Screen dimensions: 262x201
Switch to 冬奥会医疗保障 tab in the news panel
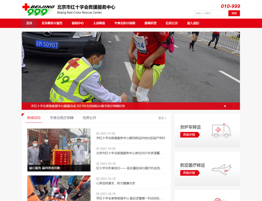pyautogui.click(x=62, y=118)
